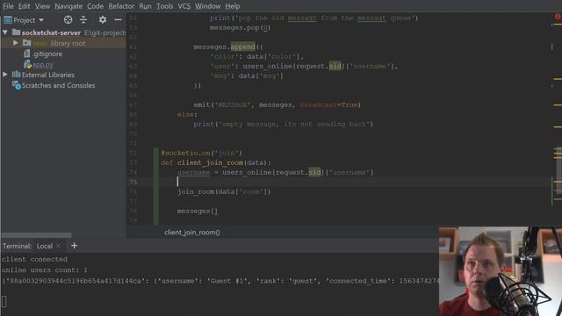Image resolution: width=562 pixels, height=316 pixels.
Task: Open the Tools menu
Action: pyautogui.click(x=164, y=6)
